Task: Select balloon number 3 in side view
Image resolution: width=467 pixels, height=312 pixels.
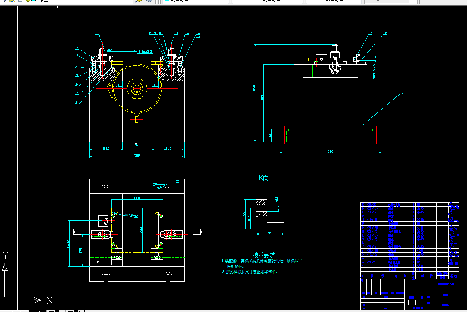Action: click(371, 33)
